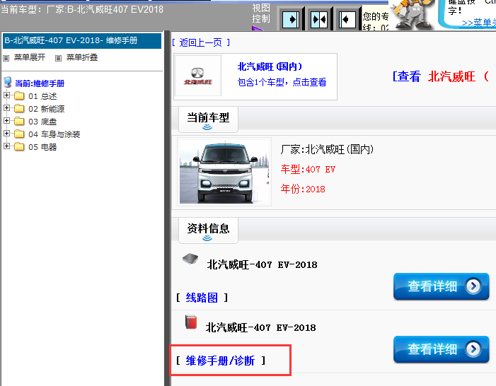Click the [查看 北汽威旺 link on right
Screen dimensions: 496x386
[x=441, y=76]
